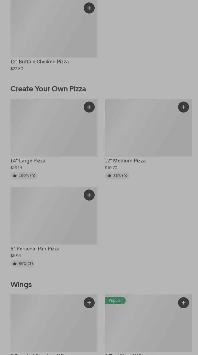This screenshot has height=355, width=198.
Task: Click plus icon on 14" Large Pizza
Action: coord(89,107)
